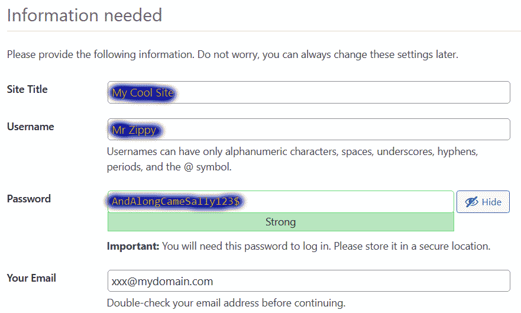
Task: Click the AndAlongCameSally123$ password text
Action: point(176,201)
